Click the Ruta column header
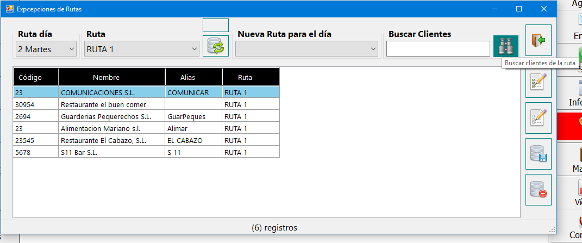 coord(251,77)
